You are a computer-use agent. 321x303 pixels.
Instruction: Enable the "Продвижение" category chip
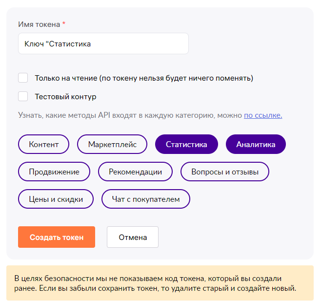point(54,172)
